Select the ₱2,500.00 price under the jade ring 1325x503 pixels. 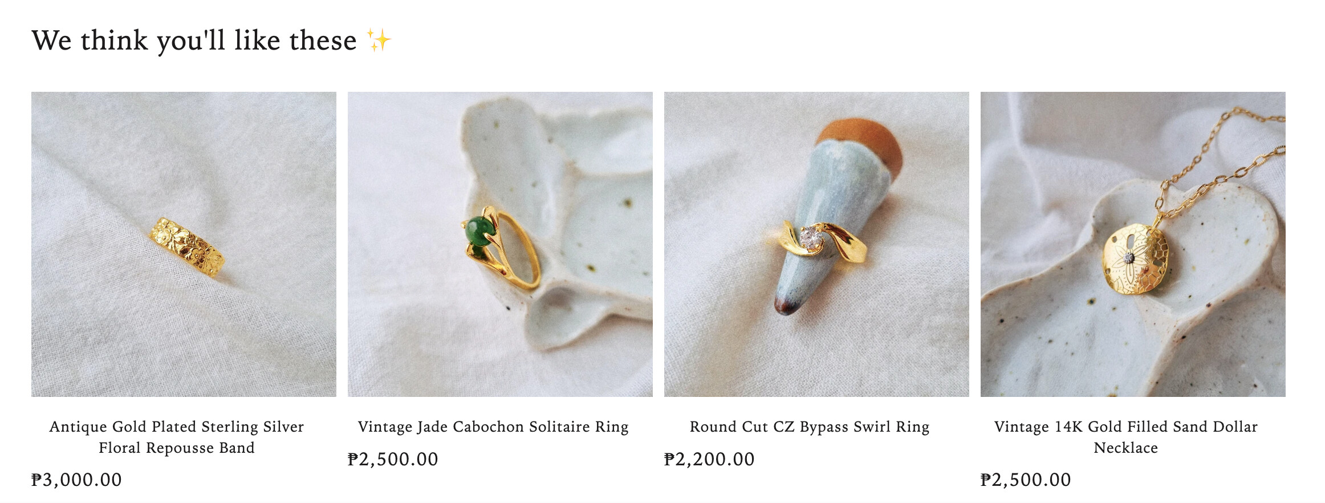point(393,459)
